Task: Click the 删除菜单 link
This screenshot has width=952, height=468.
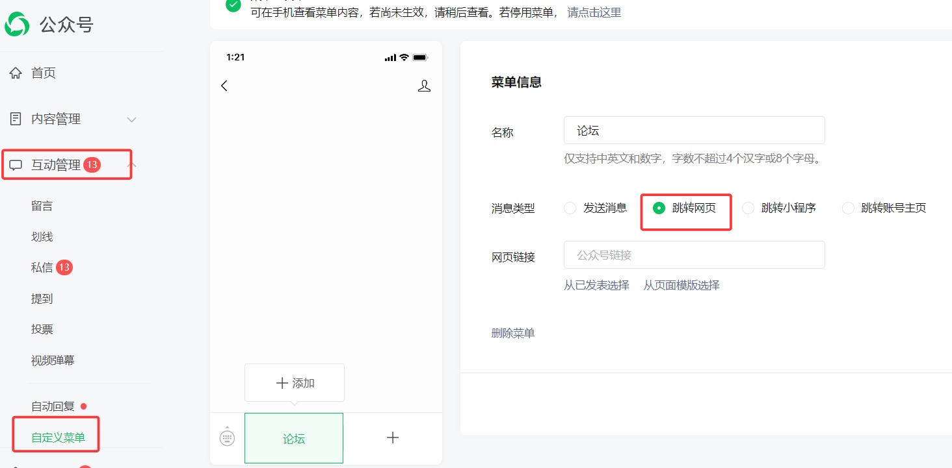Action: click(x=513, y=332)
